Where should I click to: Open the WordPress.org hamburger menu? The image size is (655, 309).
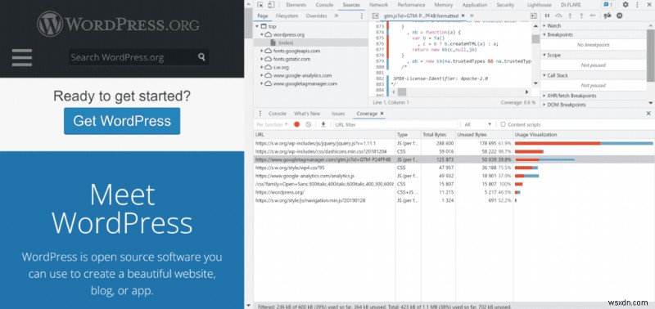[x=22, y=57]
